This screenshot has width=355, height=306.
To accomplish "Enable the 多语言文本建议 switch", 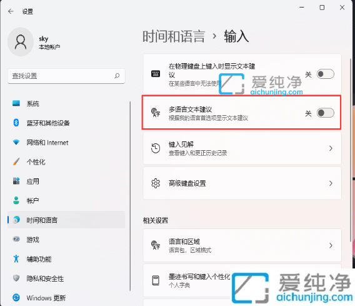I will click(326, 113).
